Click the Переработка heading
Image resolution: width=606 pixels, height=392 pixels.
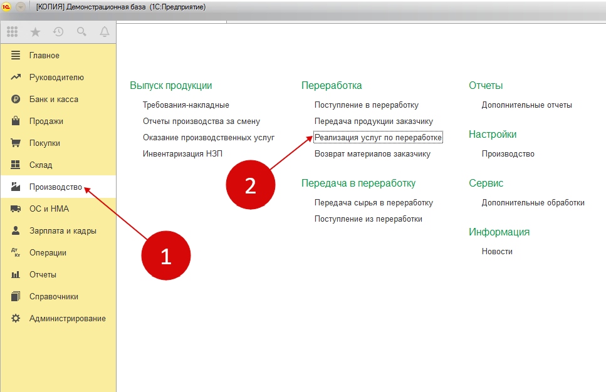point(332,85)
